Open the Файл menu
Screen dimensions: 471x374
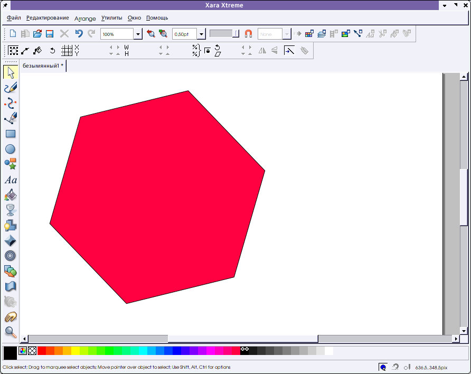[x=14, y=18]
